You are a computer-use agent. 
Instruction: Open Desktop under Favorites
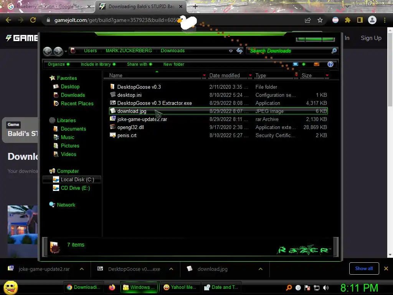(x=70, y=86)
